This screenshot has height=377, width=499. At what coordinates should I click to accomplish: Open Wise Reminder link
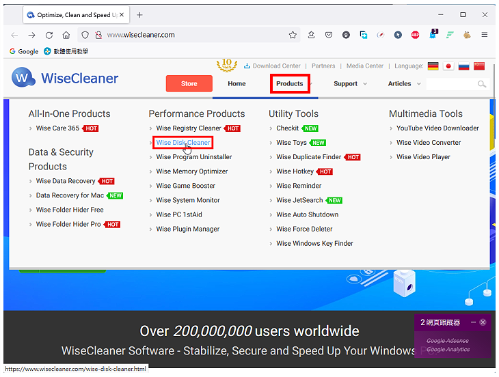[299, 186]
